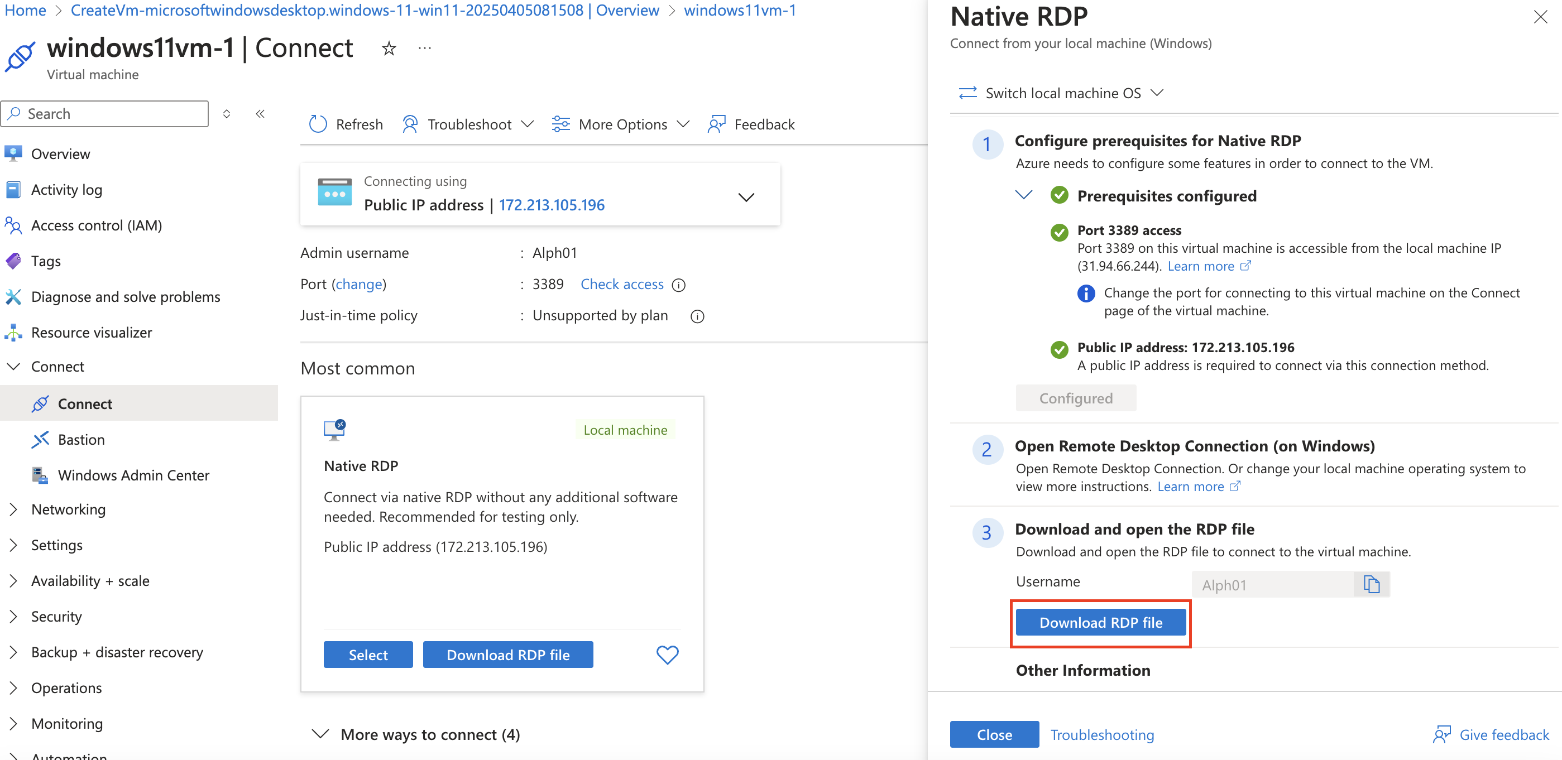Click the Port 3389 access green checkmark
This screenshot has height=760, width=1562.
coord(1058,232)
